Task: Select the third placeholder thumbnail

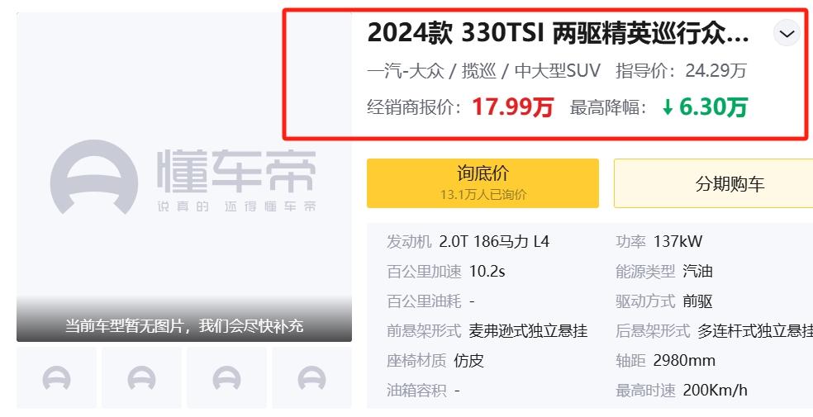Action: click(226, 377)
